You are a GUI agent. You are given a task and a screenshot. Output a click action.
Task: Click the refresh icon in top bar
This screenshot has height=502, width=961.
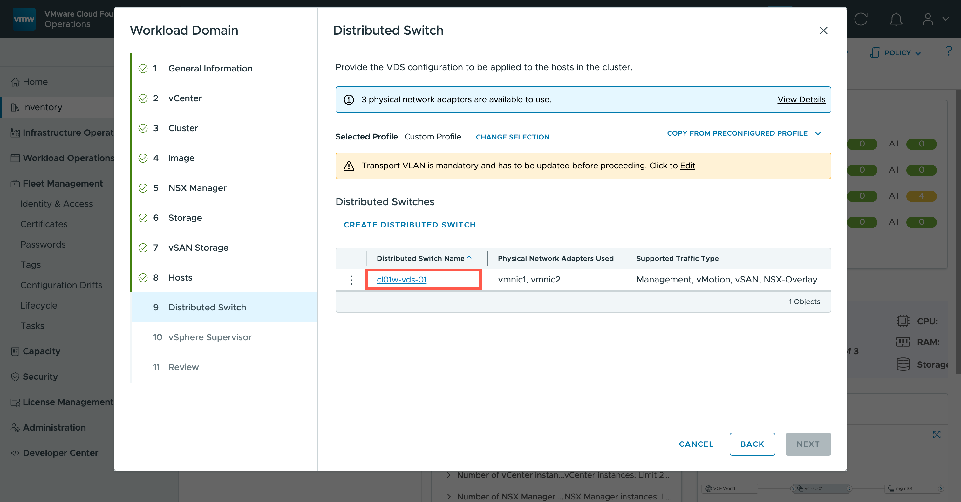point(861,19)
